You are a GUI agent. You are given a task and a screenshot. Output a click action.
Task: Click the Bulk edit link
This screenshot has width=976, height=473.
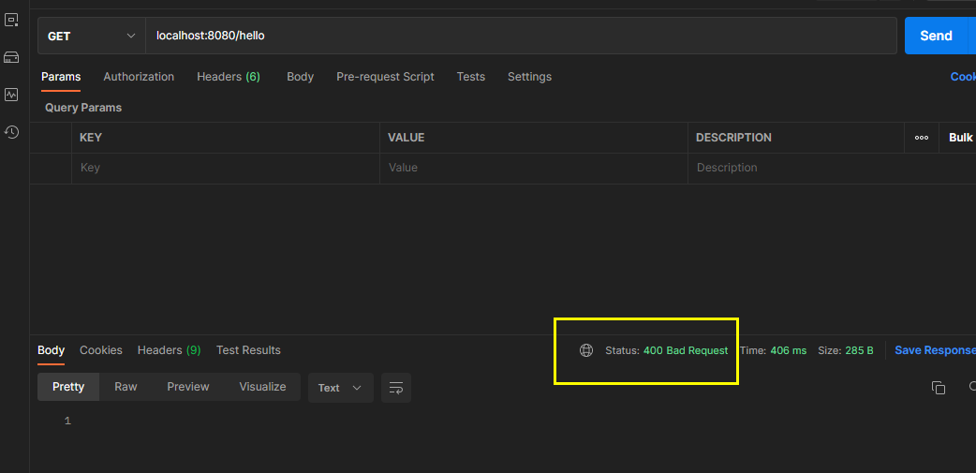[x=962, y=138]
